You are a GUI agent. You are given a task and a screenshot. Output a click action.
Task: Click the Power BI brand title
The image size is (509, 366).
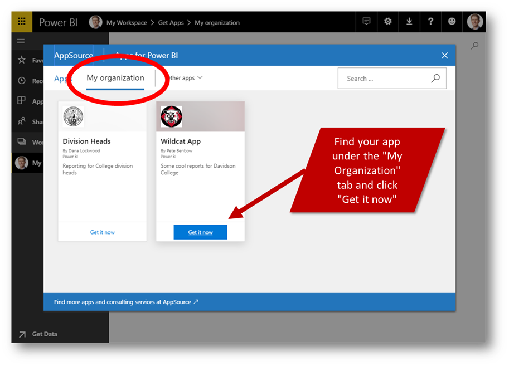click(58, 22)
